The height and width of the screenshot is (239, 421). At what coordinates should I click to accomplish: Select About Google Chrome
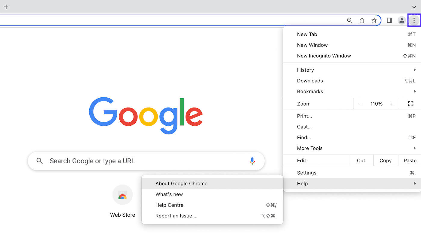[181, 183]
